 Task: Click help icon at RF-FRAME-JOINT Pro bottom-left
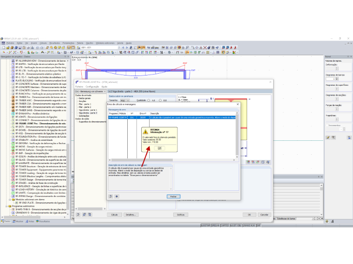click(78, 214)
